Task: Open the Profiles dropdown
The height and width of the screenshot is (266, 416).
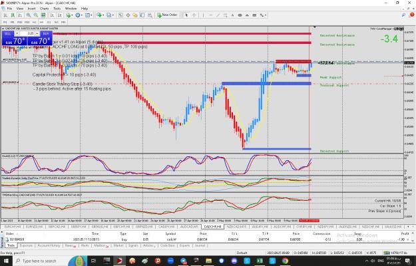Action: [109, 15]
